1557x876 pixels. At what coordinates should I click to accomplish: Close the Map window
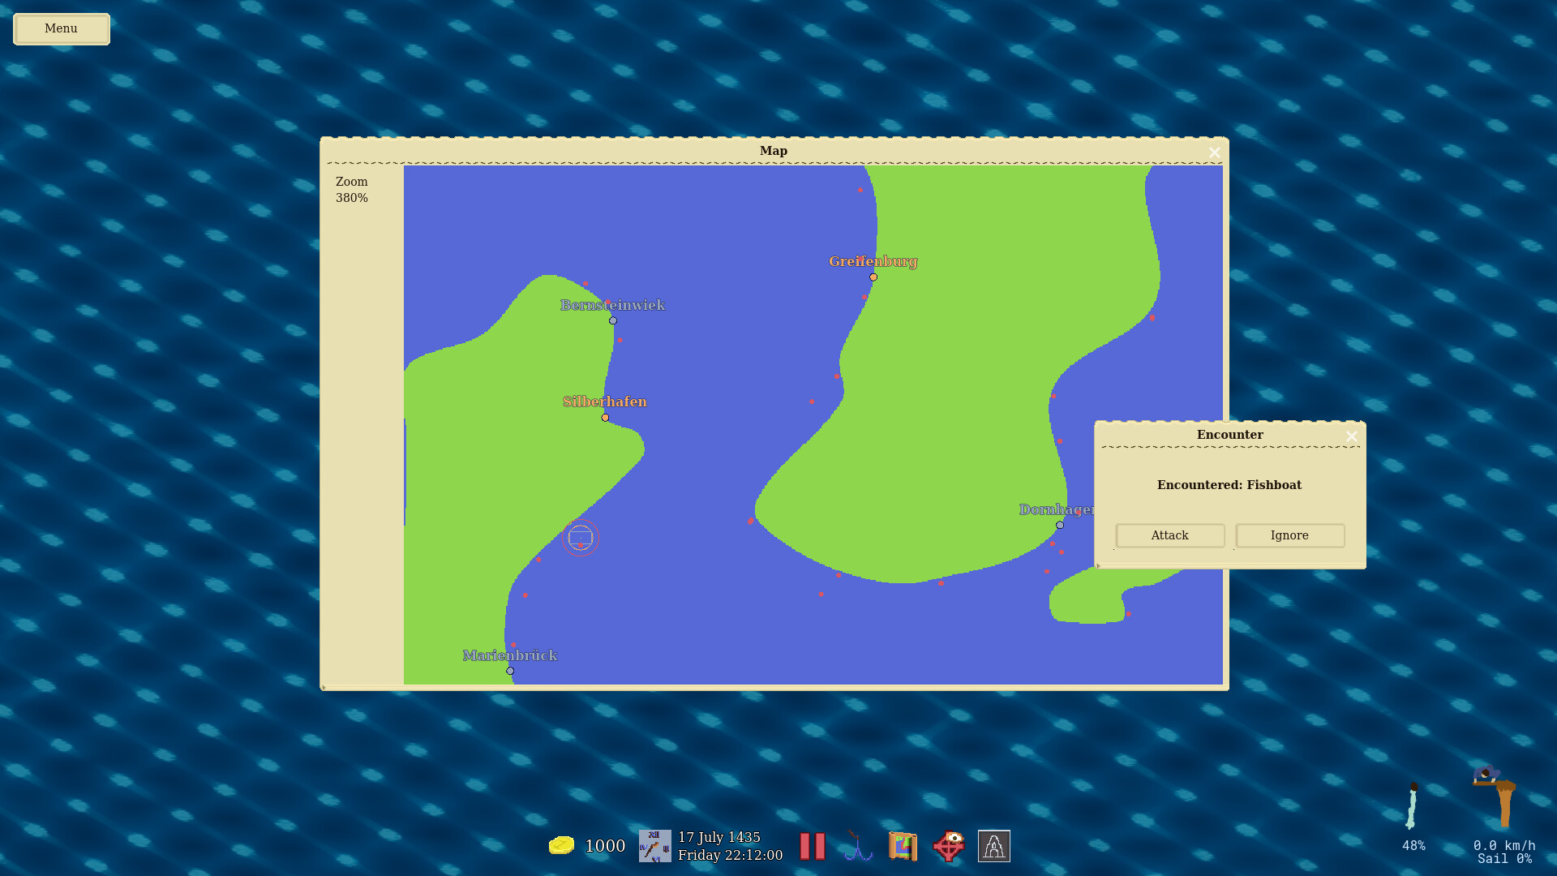point(1214,152)
